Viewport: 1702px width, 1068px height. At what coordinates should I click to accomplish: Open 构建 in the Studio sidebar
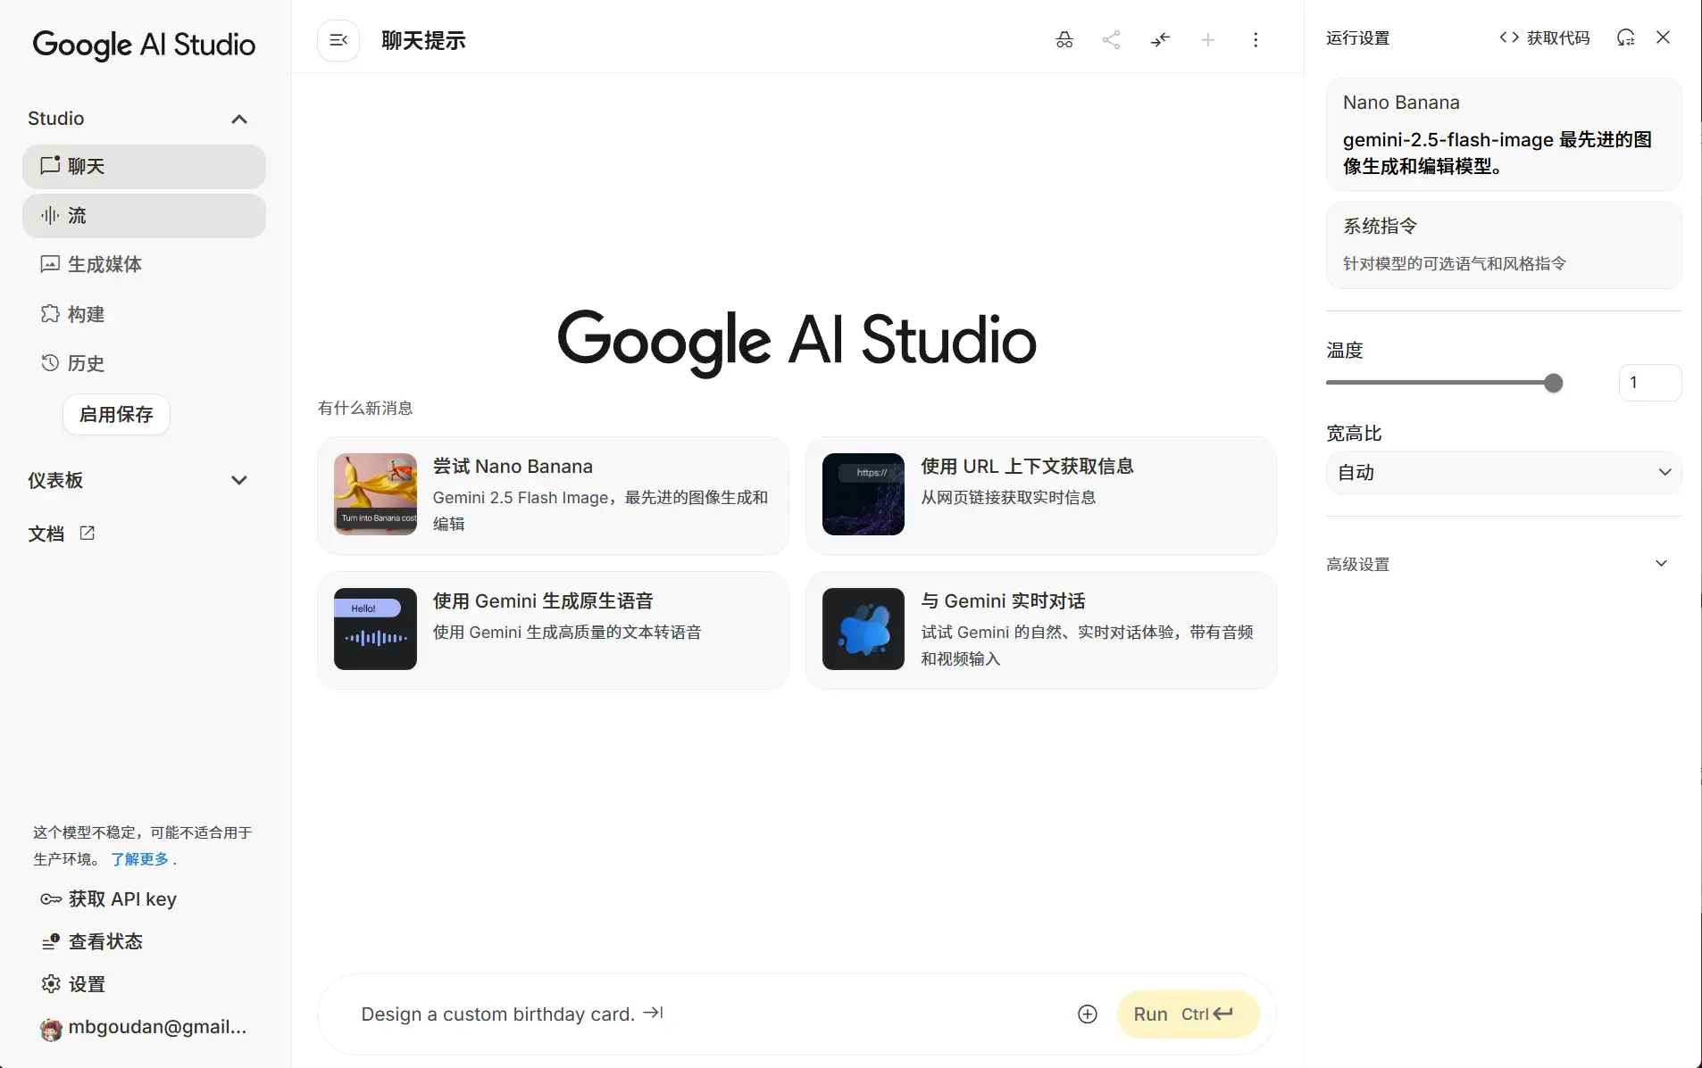(87, 313)
